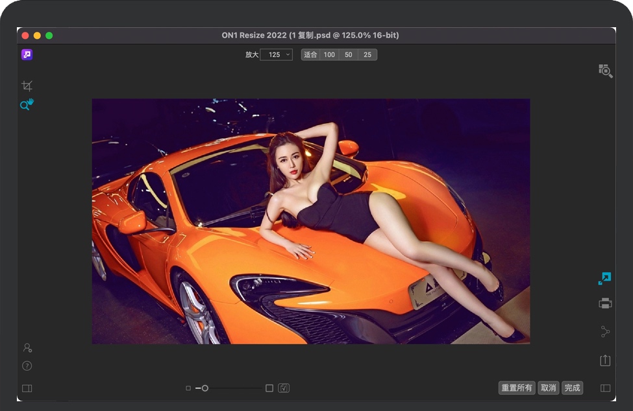Toggle the right panel visibility icon

[605, 388]
